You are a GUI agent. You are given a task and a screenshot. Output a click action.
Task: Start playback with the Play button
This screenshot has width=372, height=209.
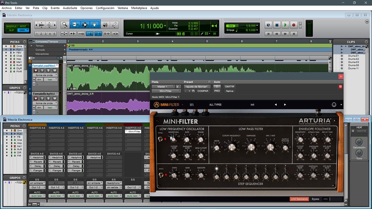(x=285, y=25)
